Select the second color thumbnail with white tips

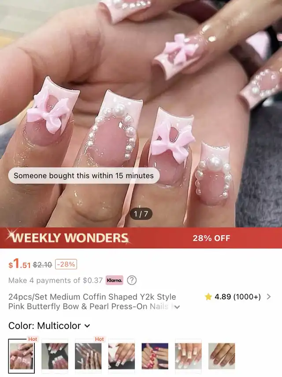(x=55, y=356)
